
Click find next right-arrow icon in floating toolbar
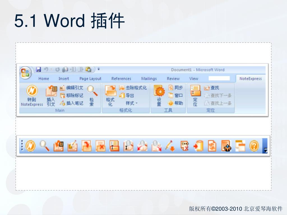click(156, 146)
